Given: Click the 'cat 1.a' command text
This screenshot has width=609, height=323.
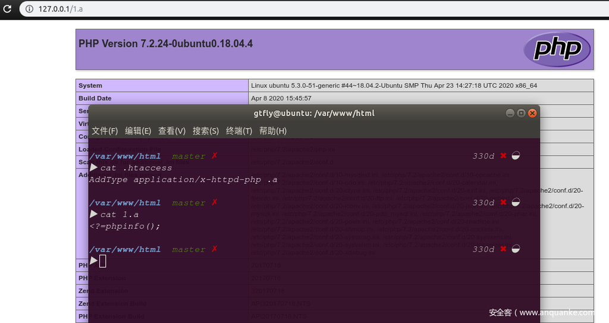Looking at the screenshot, I should click(119, 215).
